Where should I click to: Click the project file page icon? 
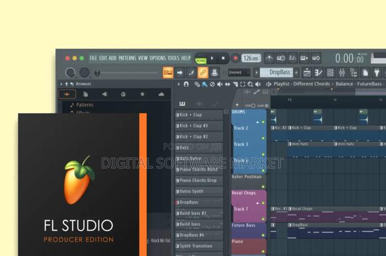pos(365,72)
